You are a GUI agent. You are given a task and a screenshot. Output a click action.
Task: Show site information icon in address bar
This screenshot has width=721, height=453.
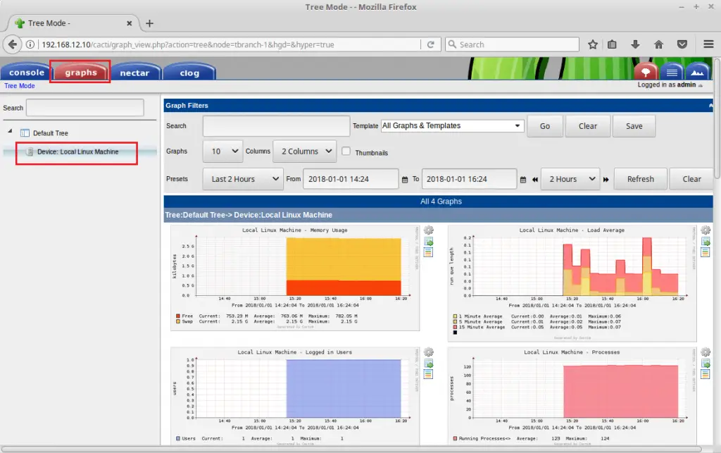pyautogui.click(x=30, y=44)
